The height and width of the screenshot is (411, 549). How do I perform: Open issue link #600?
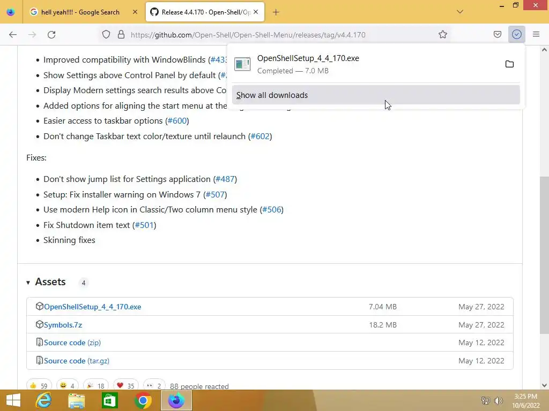pos(177,121)
